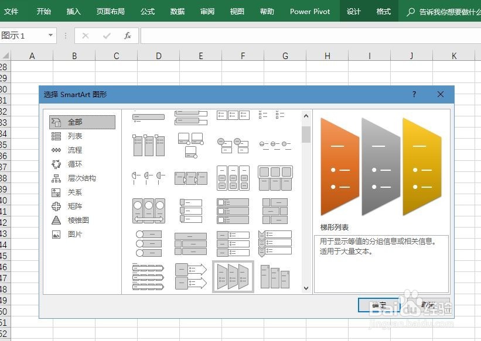Choose the three checkbox rows list layout
This screenshot has height=341, width=481.
click(x=233, y=211)
